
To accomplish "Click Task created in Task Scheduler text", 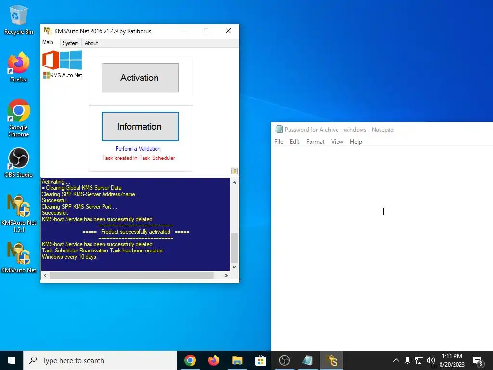I will [138, 158].
